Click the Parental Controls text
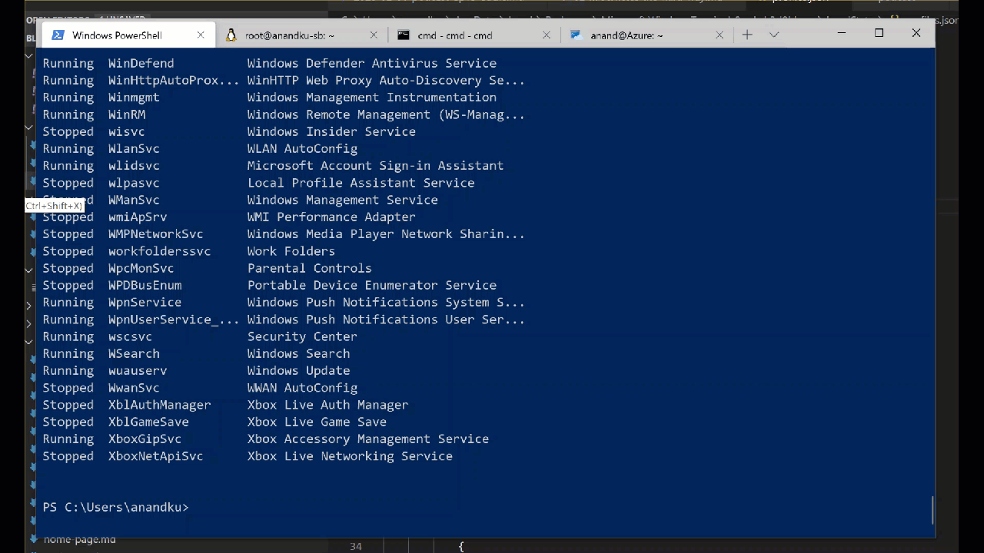Screen dimensions: 984x553 (310, 269)
